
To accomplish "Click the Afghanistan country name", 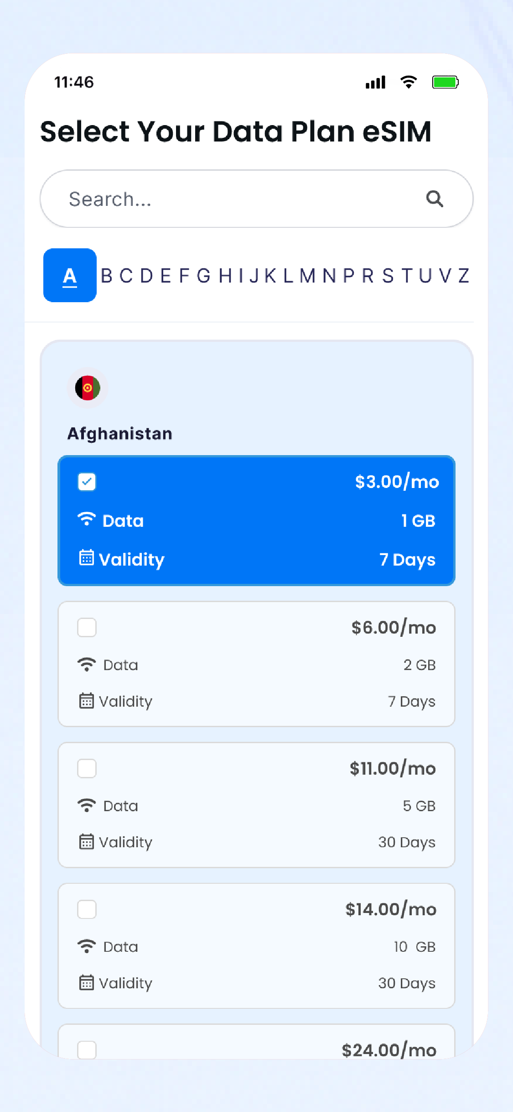I will click(120, 434).
